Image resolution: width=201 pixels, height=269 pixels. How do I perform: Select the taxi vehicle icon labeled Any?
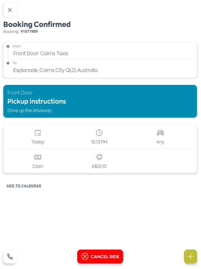(160, 133)
